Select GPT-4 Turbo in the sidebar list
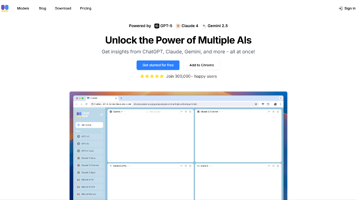The width and height of the screenshot is (357, 200). pyautogui.click(x=89, y=151)
